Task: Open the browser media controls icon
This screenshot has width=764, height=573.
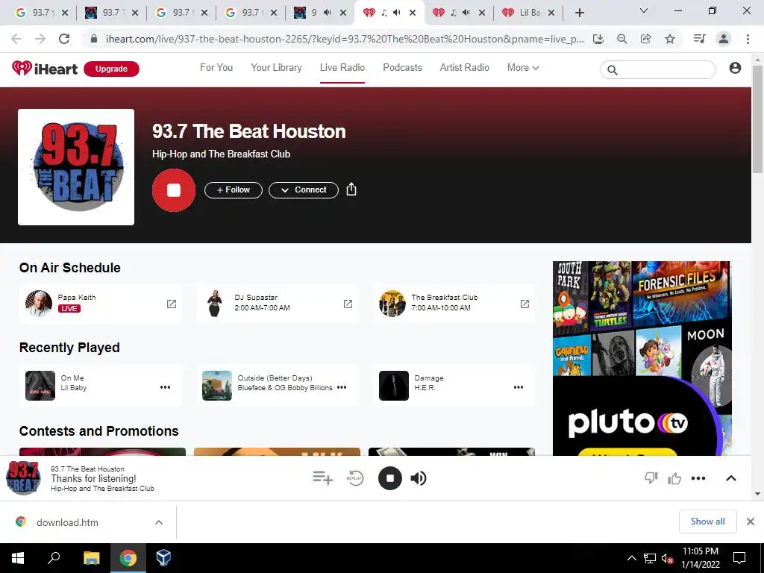Action: [x=699, y=39]
